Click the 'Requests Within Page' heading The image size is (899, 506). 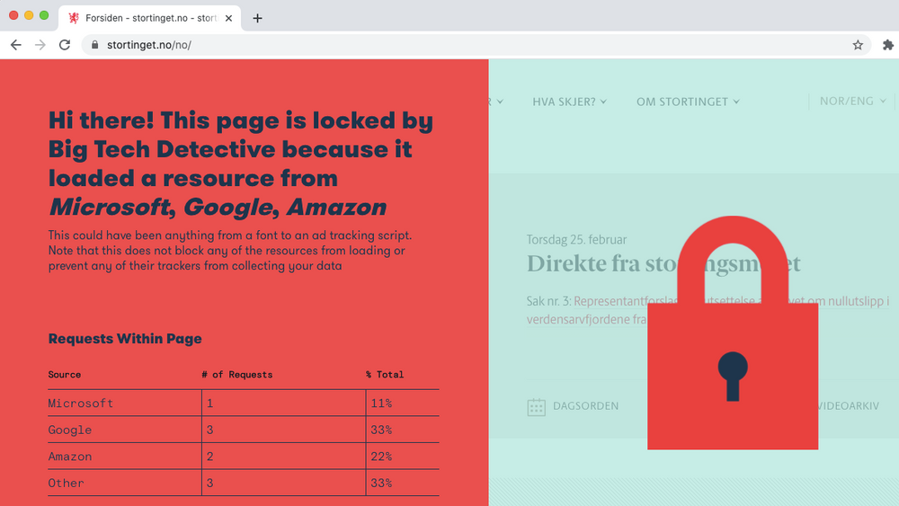pyautogui.click(x=125, y=339)
